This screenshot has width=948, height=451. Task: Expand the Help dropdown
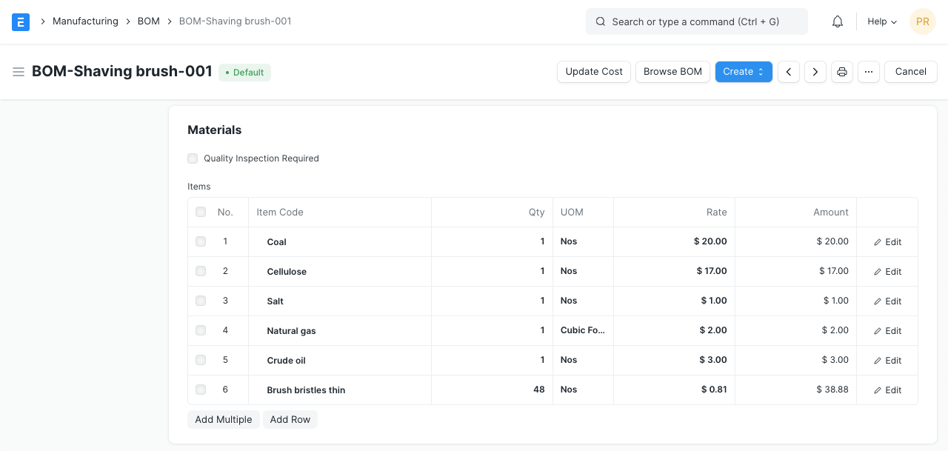point(881,21)
